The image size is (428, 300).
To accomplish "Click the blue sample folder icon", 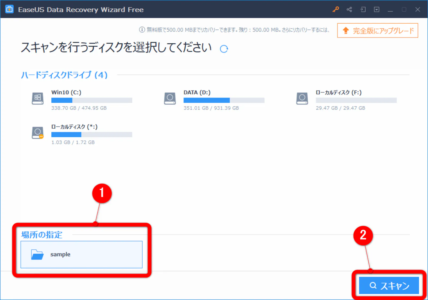I will (x=37, y=254).
